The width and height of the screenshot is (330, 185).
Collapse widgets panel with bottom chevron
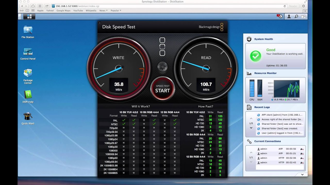[302, 175]
